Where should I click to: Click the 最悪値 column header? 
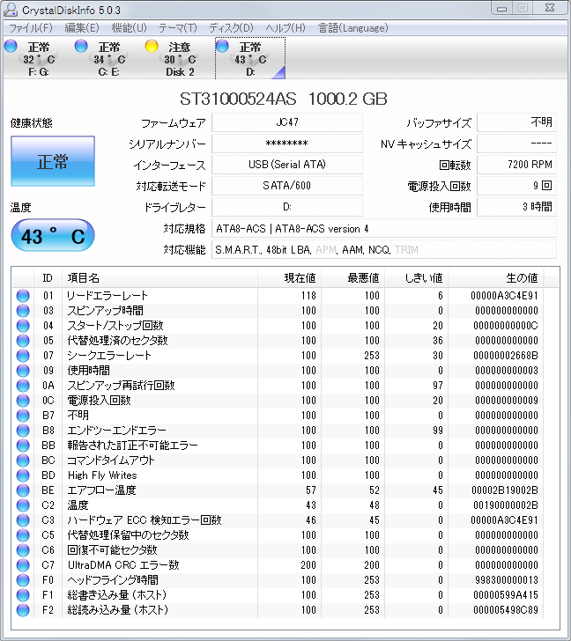[353, 278]
